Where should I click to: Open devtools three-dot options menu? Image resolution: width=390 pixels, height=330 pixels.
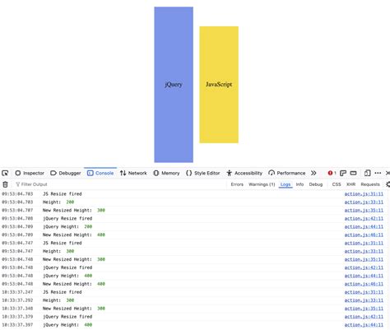[378, 173]
